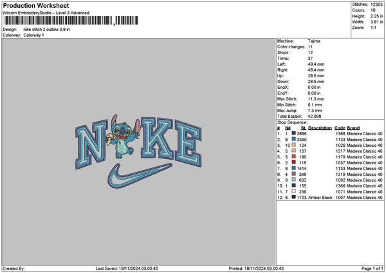Viewport: 386px width, 273px height.
Task: Click the 'Amber Black' description text
Action: point(320,198)
